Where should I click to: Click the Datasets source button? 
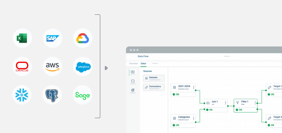pyautogui.click(x=154, y=78)
